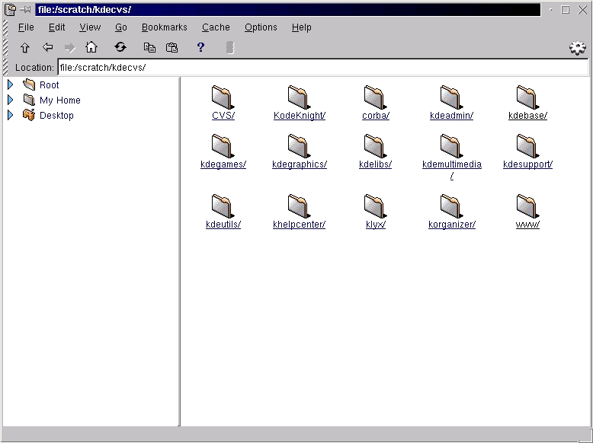Open the Options menu
Image resolution: width=593 pixels, height=443 pixels.
261,27
